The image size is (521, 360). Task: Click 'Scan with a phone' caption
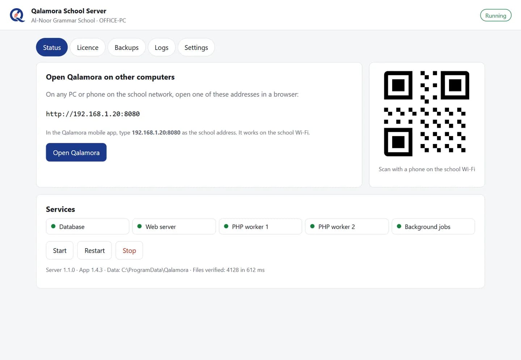[427, 169]
